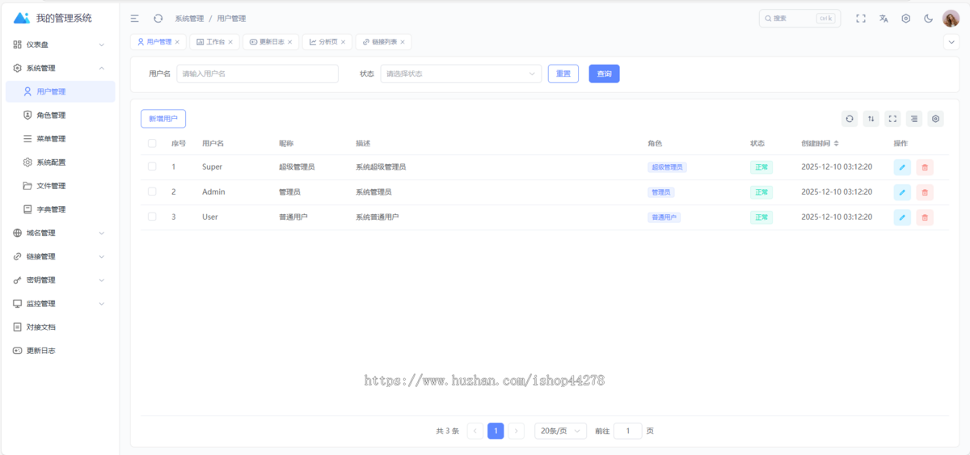Image resolution: width=970 pixels, height=455 pixels.
Task: Click the table sort arrows toolbar icon
Action: coord(871,119)
